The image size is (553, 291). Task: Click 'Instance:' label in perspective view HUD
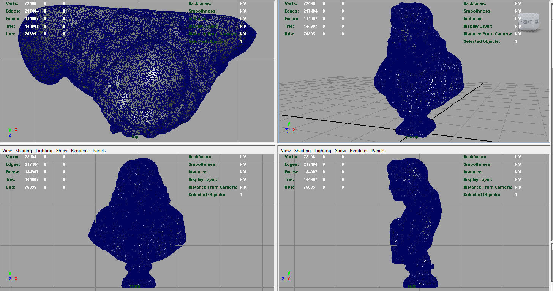pos(473,19)
